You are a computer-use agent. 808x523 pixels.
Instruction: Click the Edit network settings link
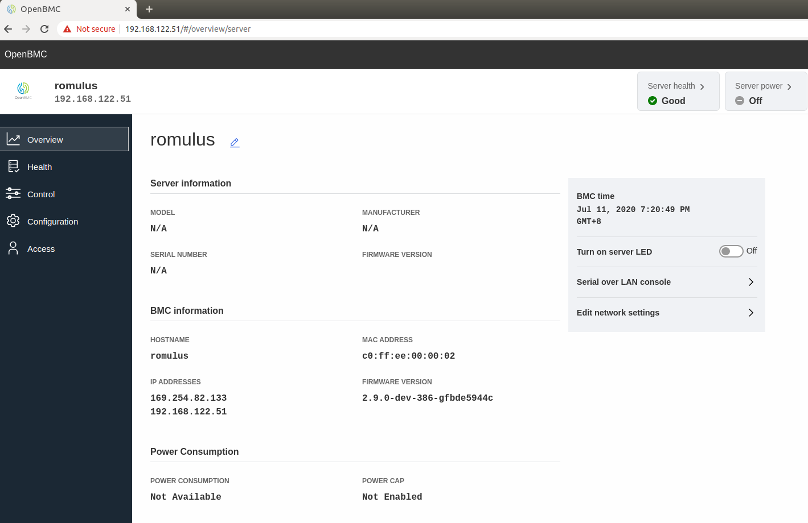618,313
